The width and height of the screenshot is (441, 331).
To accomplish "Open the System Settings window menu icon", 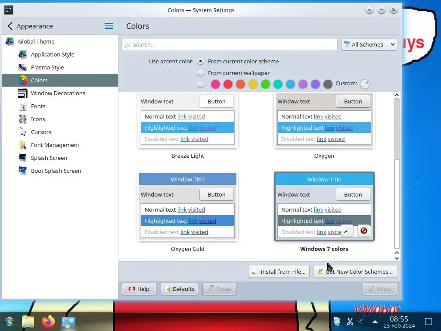I will (9, 10).
